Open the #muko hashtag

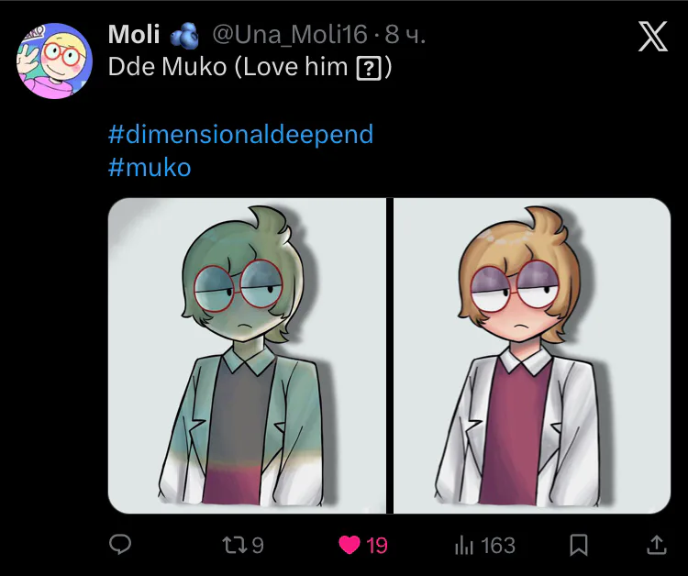click(150, 167)
